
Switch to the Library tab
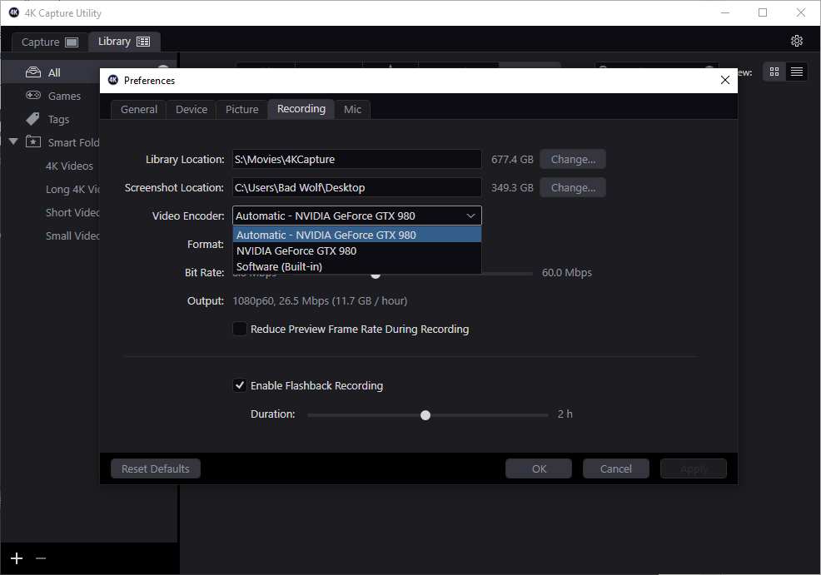[124, 42]
